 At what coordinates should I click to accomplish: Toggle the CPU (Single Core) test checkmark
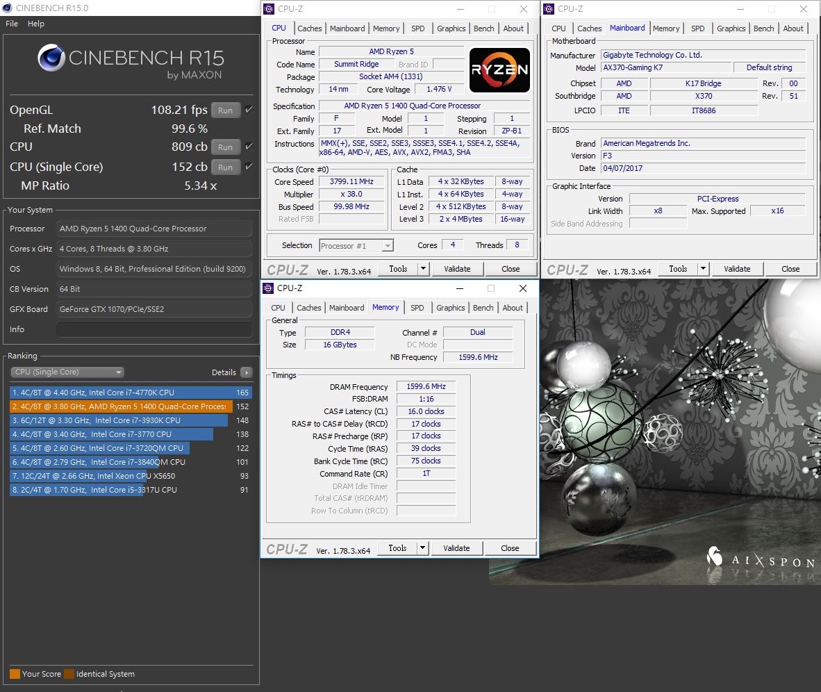(249, 166)
